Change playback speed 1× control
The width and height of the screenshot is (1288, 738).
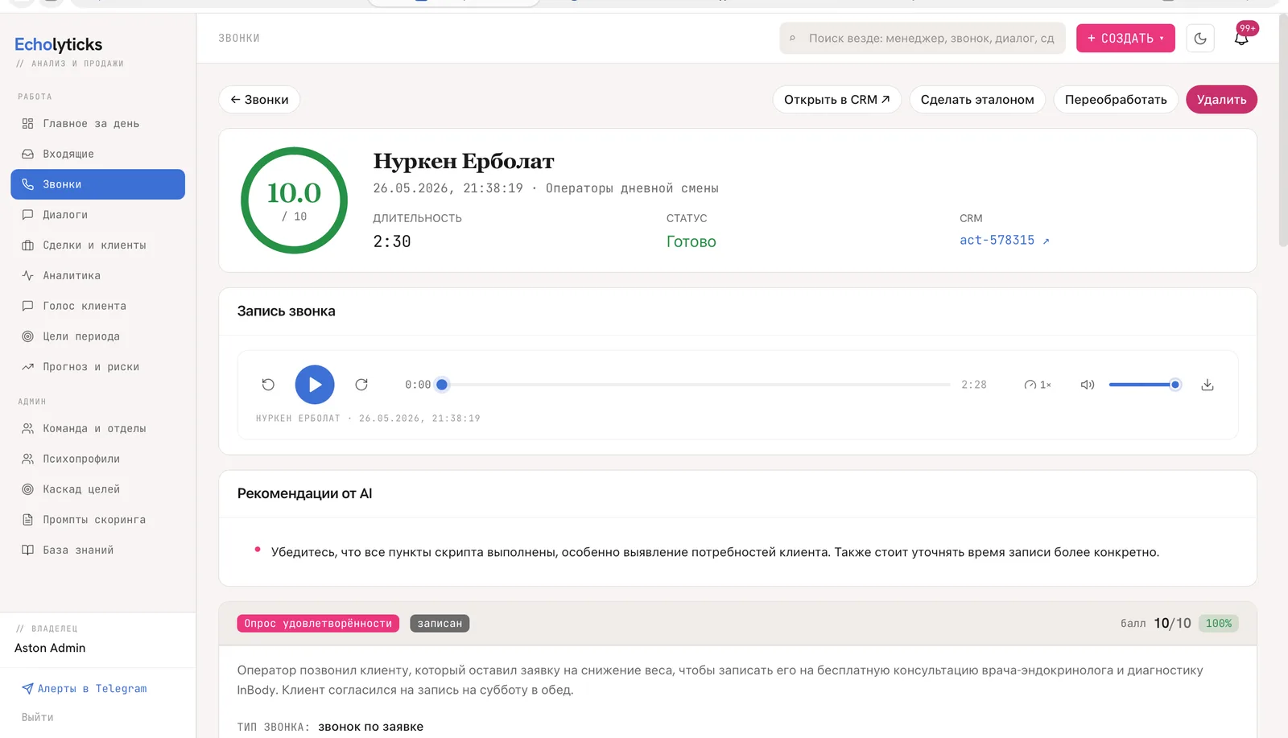(1038, 385)
